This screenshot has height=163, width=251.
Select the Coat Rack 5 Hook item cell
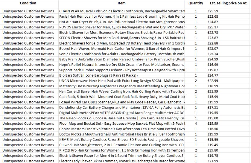[122, 97]
